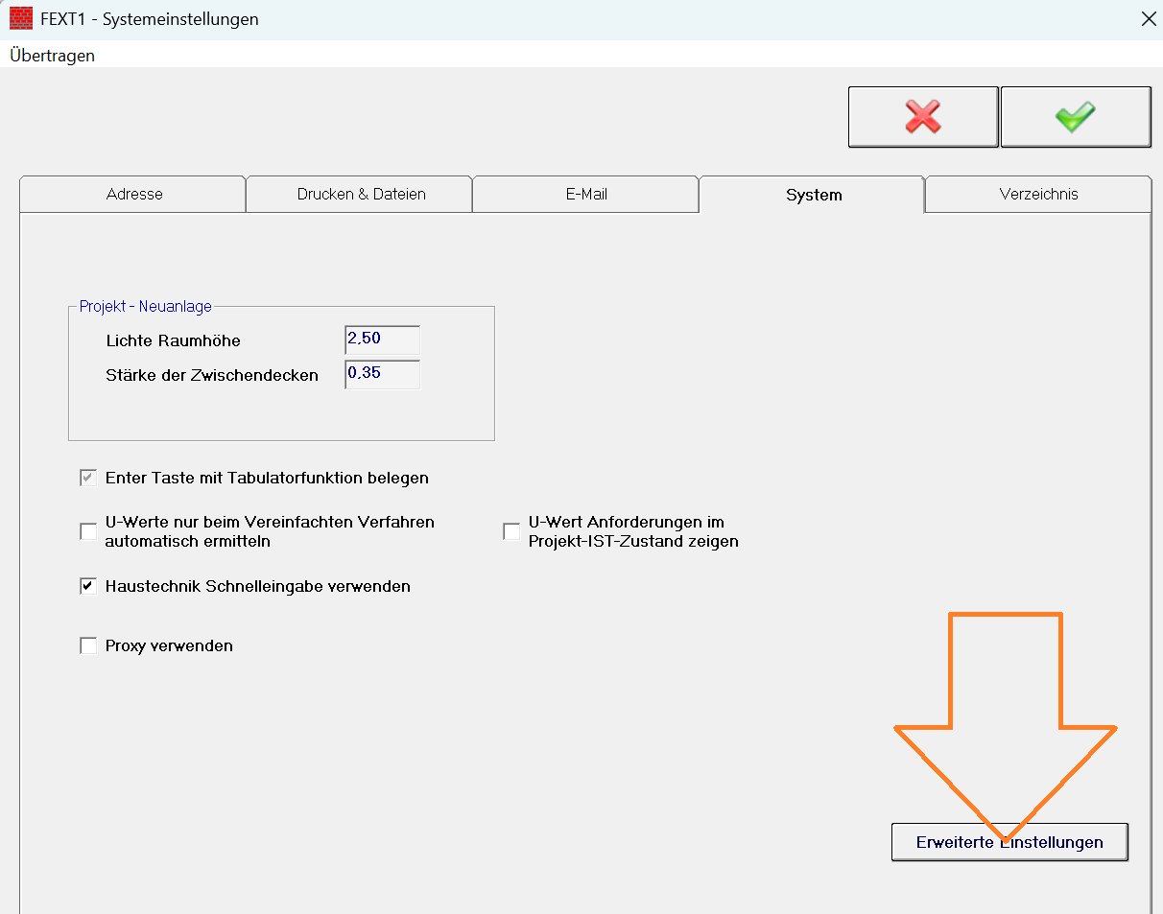The height and width of the screenshot is (914, 1163).
Task: Close the Systemeinstellungen window
Action: pyautogui.click(x=1147, y=18)
